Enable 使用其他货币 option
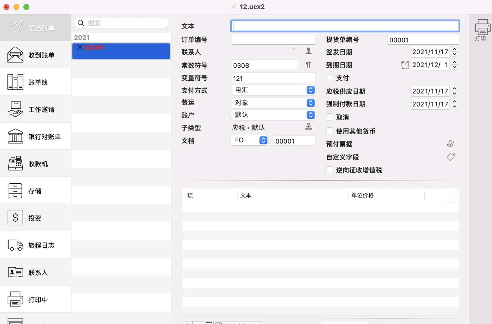Screen dimensions: 492x324 coord(329,131)
